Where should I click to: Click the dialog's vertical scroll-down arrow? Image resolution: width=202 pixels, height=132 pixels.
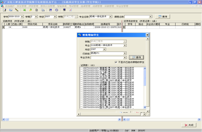click(148, 111)
